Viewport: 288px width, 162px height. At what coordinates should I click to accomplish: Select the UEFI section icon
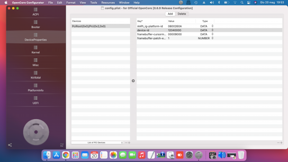point(36,100)
